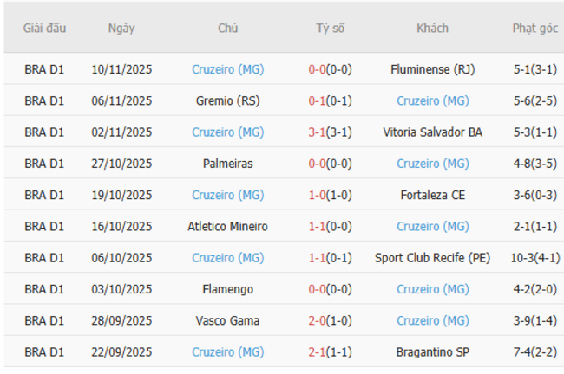This screenshot has height=374, width=564.
Task: Click the 'Ngày' column header
Action: pos(121,28)
